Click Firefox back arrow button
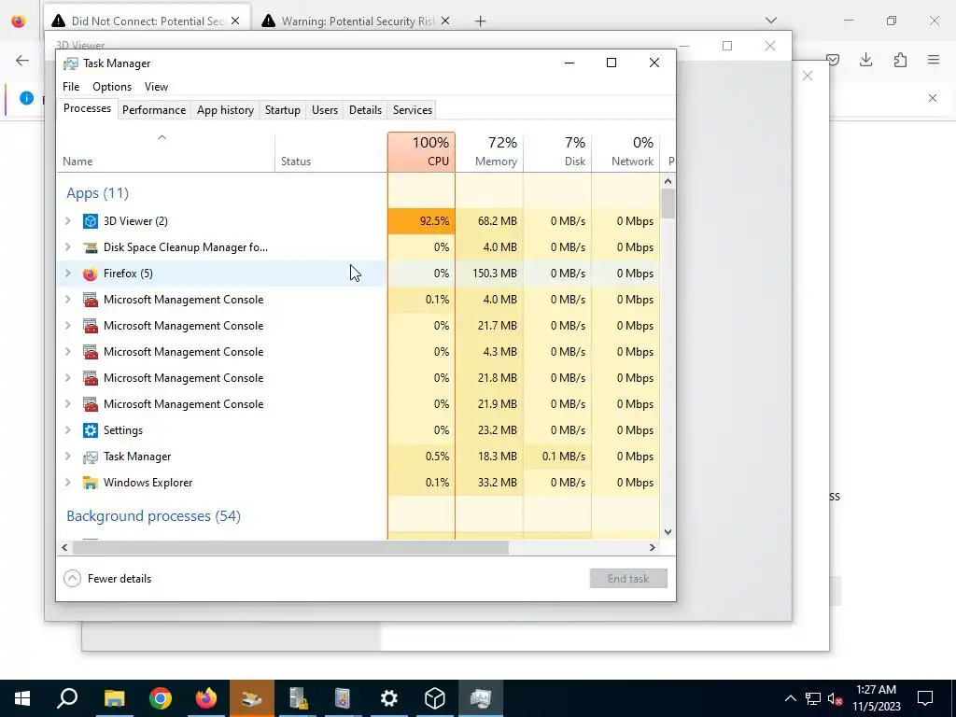Viewport: 956px width, 717px height. [22, 60]
